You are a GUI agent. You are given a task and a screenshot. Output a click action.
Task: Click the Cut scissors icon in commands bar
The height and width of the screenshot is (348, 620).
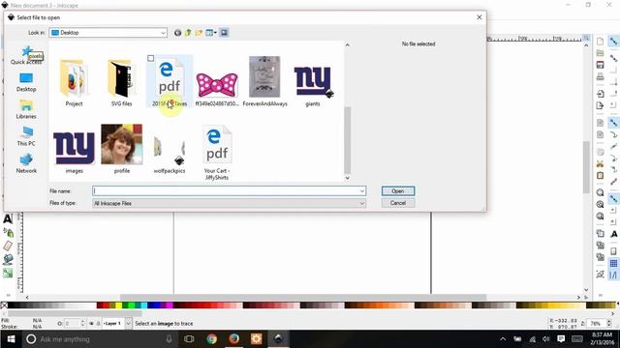pos(601,163)
